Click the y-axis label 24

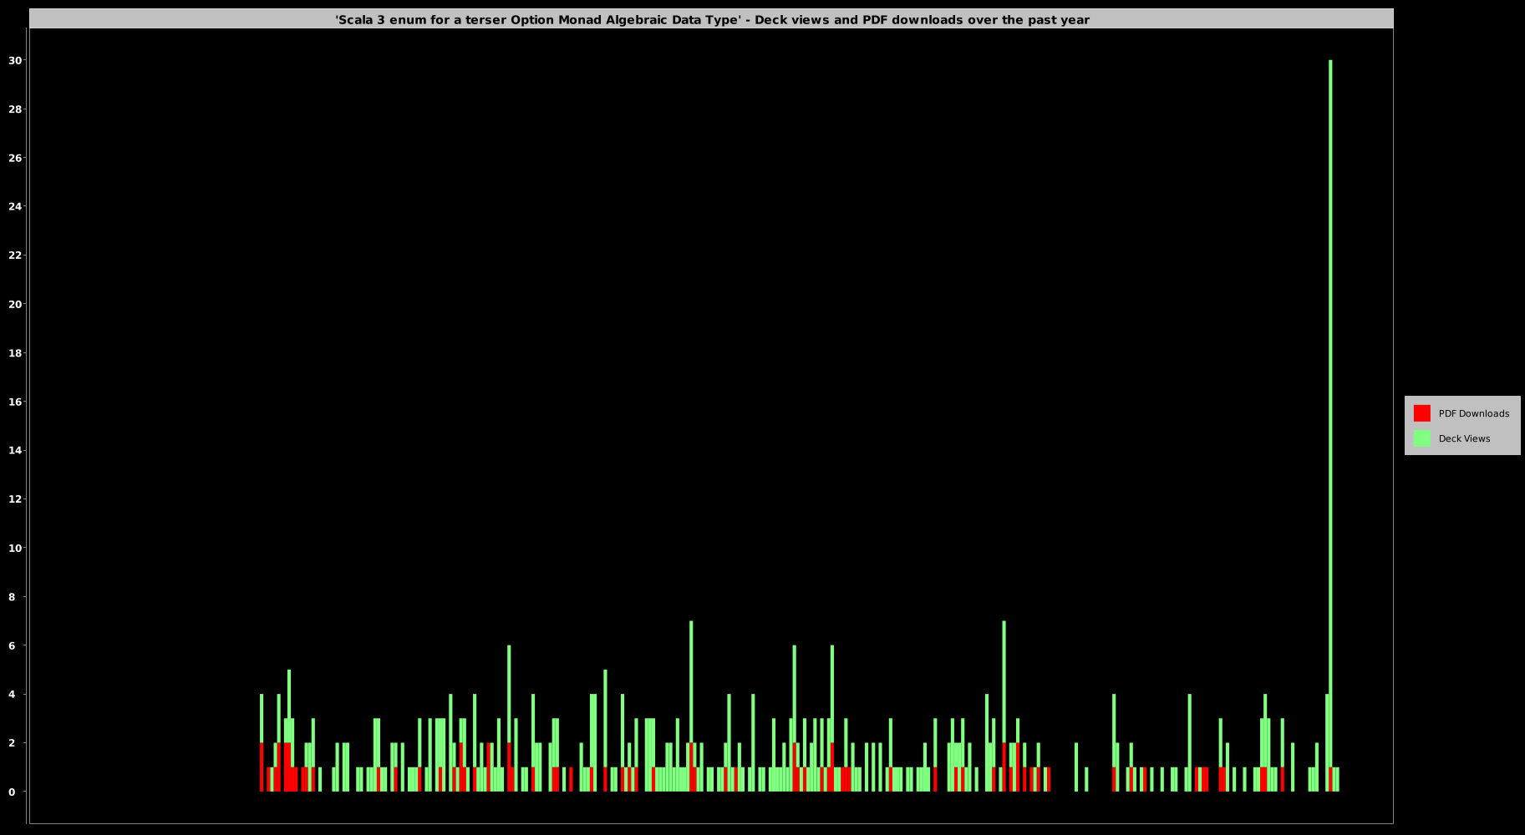point(15,206)
